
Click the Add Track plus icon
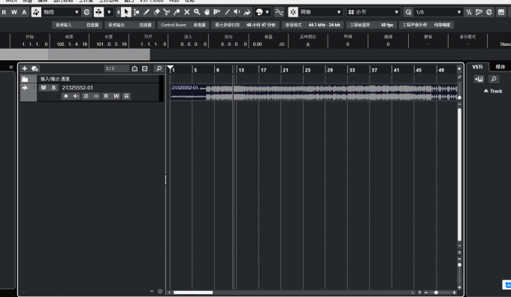click(25, 68)
